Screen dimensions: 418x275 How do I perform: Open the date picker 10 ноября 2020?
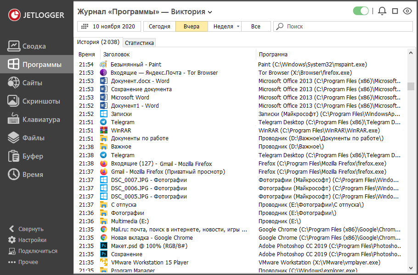click(108, 27)
